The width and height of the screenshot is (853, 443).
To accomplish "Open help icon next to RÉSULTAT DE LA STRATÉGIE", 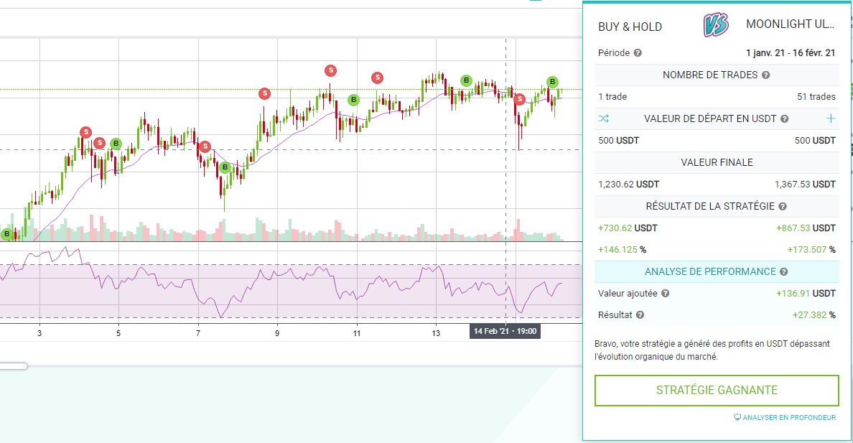I will [x=783, y=206].
